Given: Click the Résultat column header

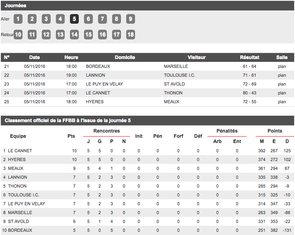Looking at the screenshot, I should [x=250, y=57].
